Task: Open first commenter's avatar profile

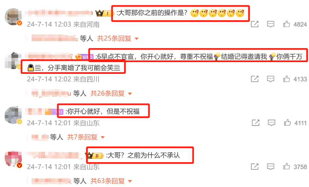Action: (13, 17)
